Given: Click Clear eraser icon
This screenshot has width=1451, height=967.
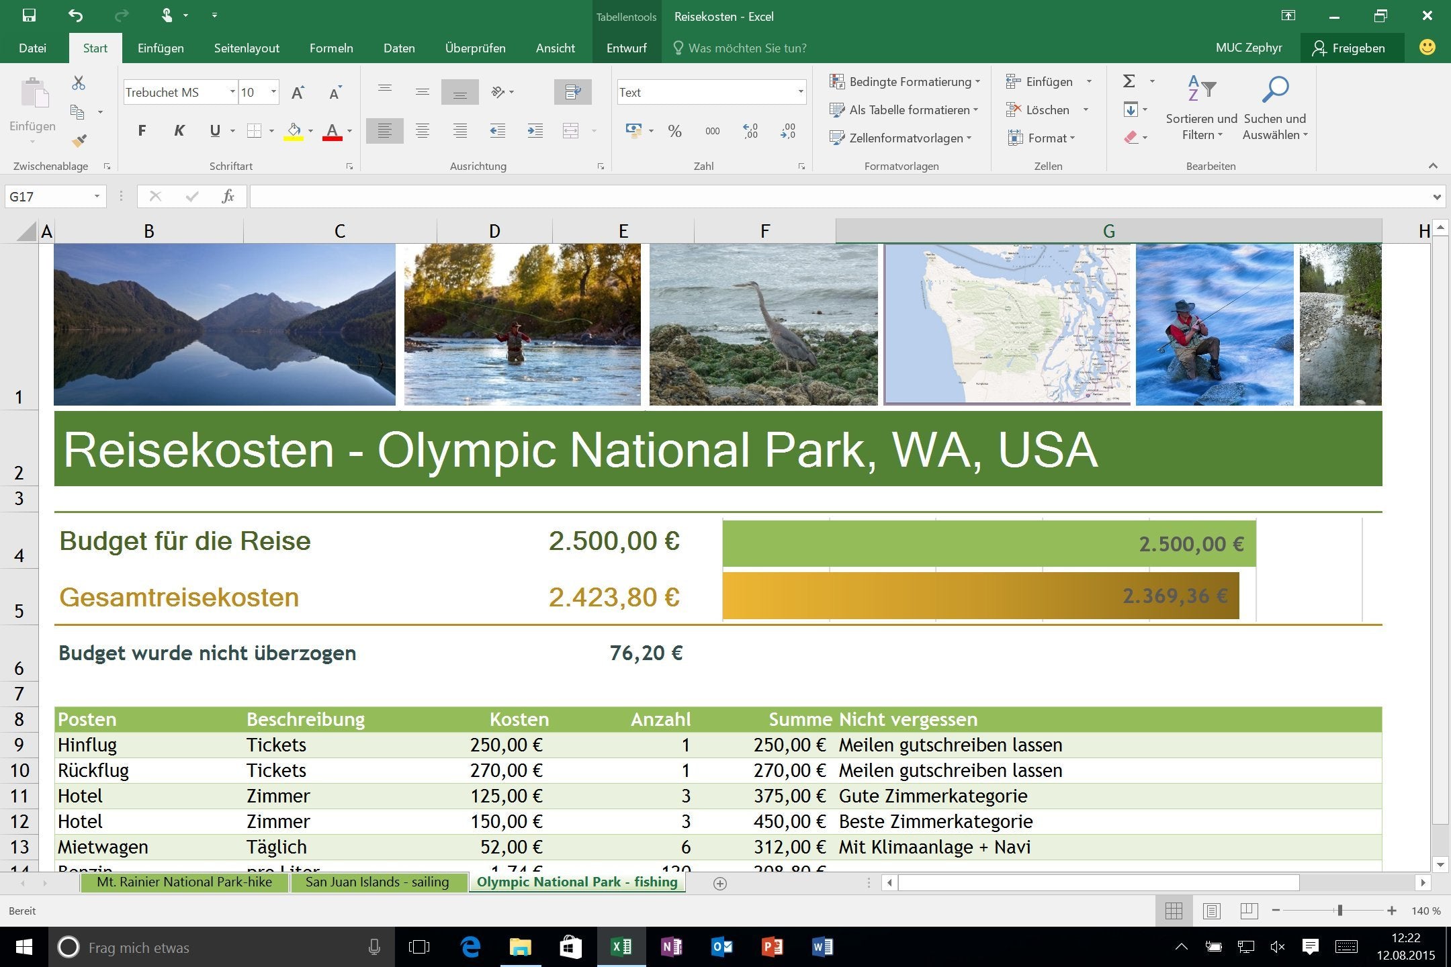Looking at the screenshot, I should point(1131,138).
